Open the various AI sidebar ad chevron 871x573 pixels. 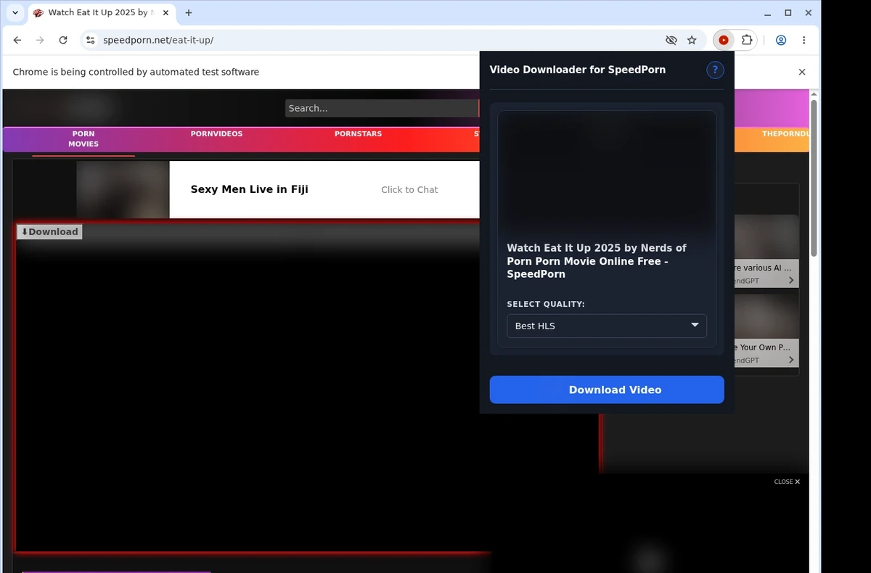pos(791,280)
